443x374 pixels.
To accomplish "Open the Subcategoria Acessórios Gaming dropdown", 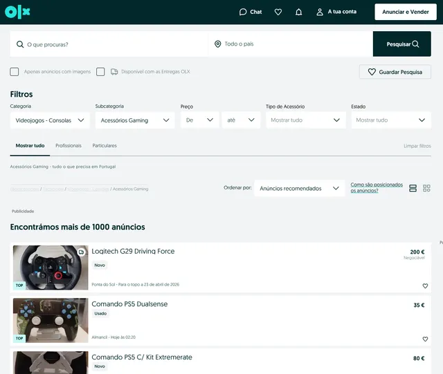I will point(135,120).
